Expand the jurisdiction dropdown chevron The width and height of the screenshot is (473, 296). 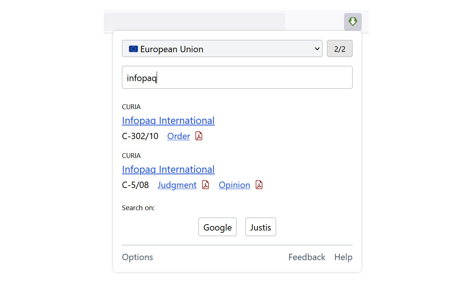pos(317,49)
